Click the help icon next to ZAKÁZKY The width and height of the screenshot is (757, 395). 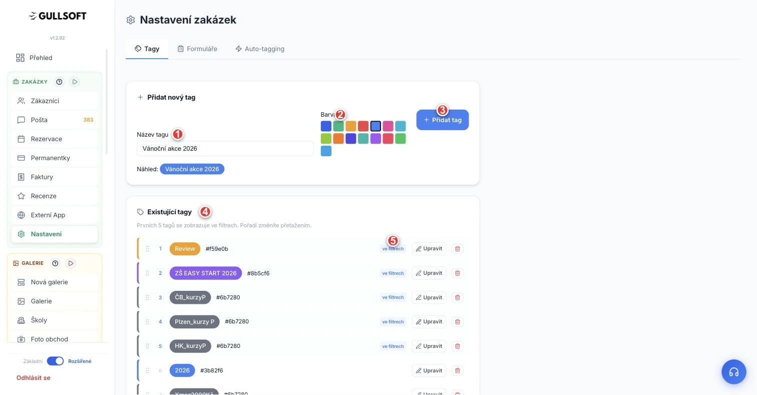coord(59,82)
